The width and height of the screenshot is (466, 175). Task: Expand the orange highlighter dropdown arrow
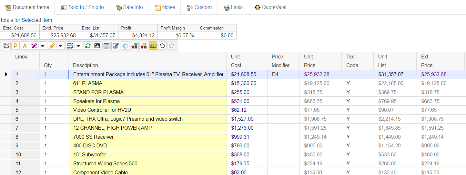(61, 46)
